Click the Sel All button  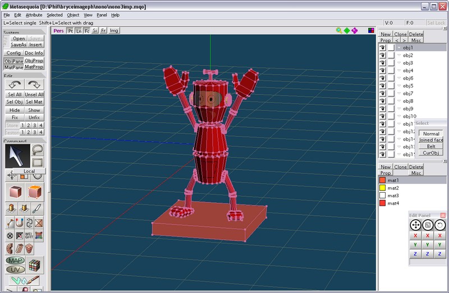[x=15, y=94]
